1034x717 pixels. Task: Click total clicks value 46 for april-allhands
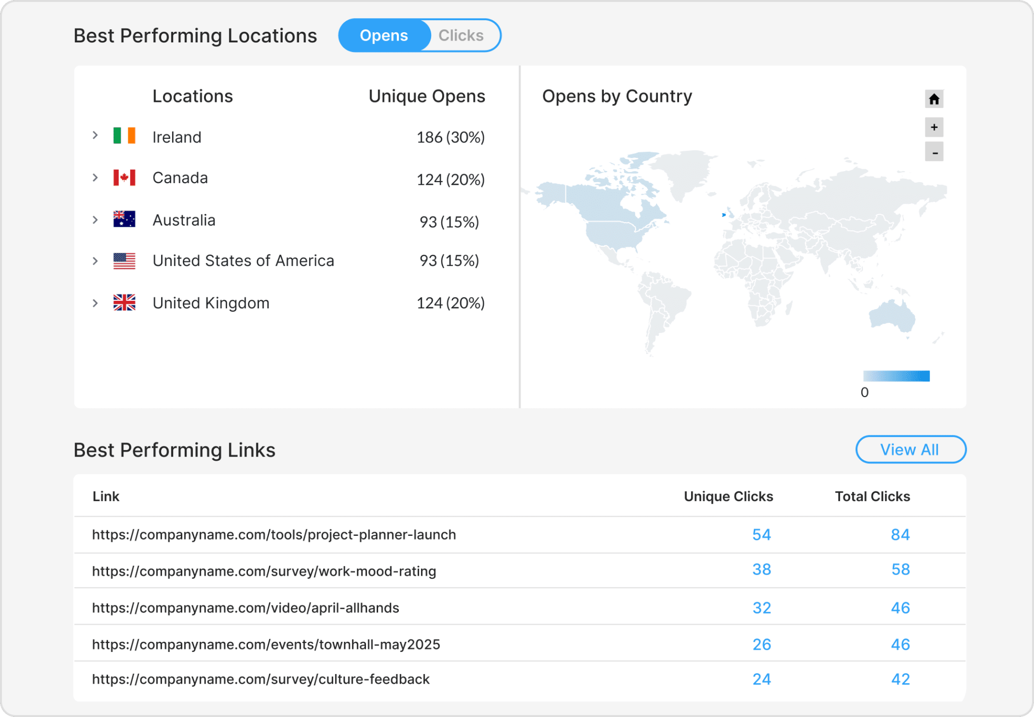(x=900, y=608)
